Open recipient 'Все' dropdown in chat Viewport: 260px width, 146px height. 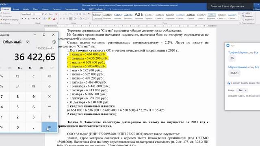coord(243,90)
